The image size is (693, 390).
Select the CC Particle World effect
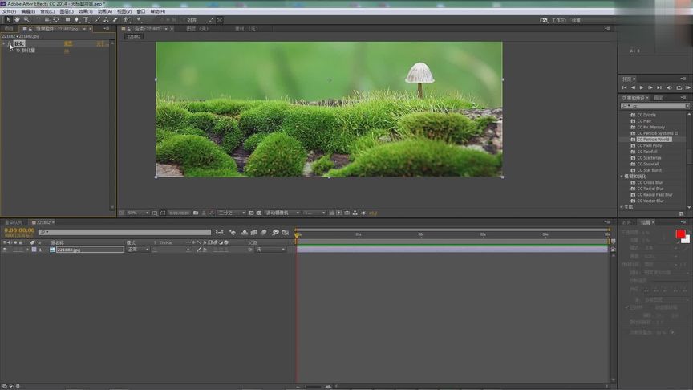pos(653,139)
